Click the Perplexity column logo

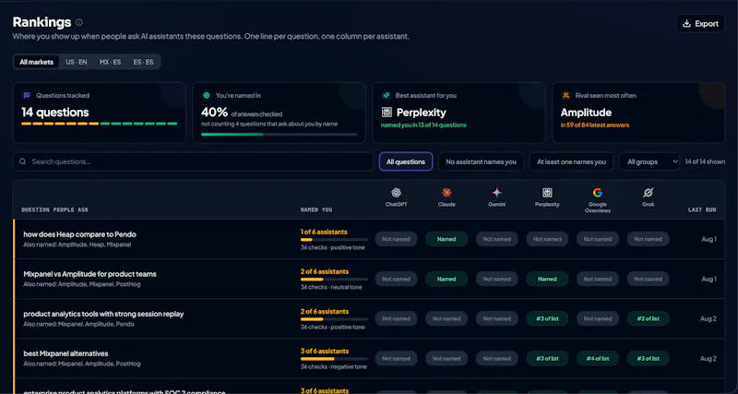tap(547, 193)
